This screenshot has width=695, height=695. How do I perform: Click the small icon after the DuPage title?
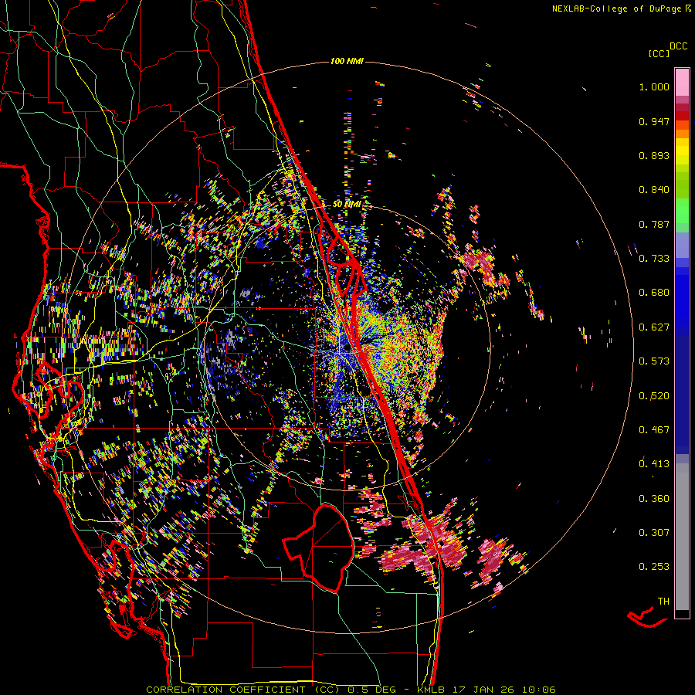pyautogui.click(x=688, y=8)
